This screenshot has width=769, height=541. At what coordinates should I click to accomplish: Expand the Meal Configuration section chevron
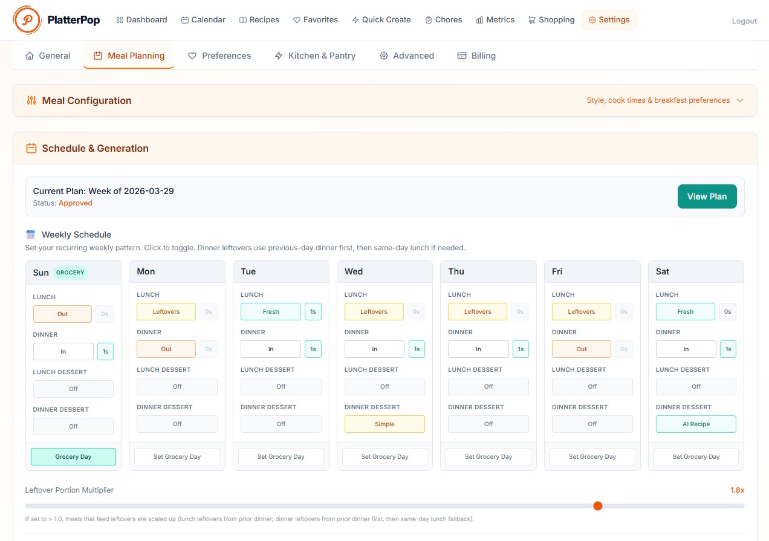(x=739, y=100)
